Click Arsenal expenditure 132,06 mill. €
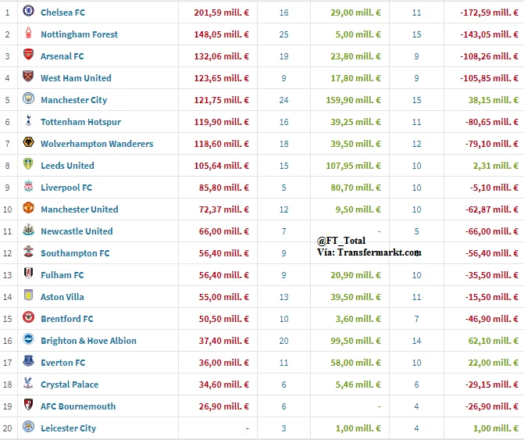The height and width of the screenshot is (440, 524). [221, 56]
